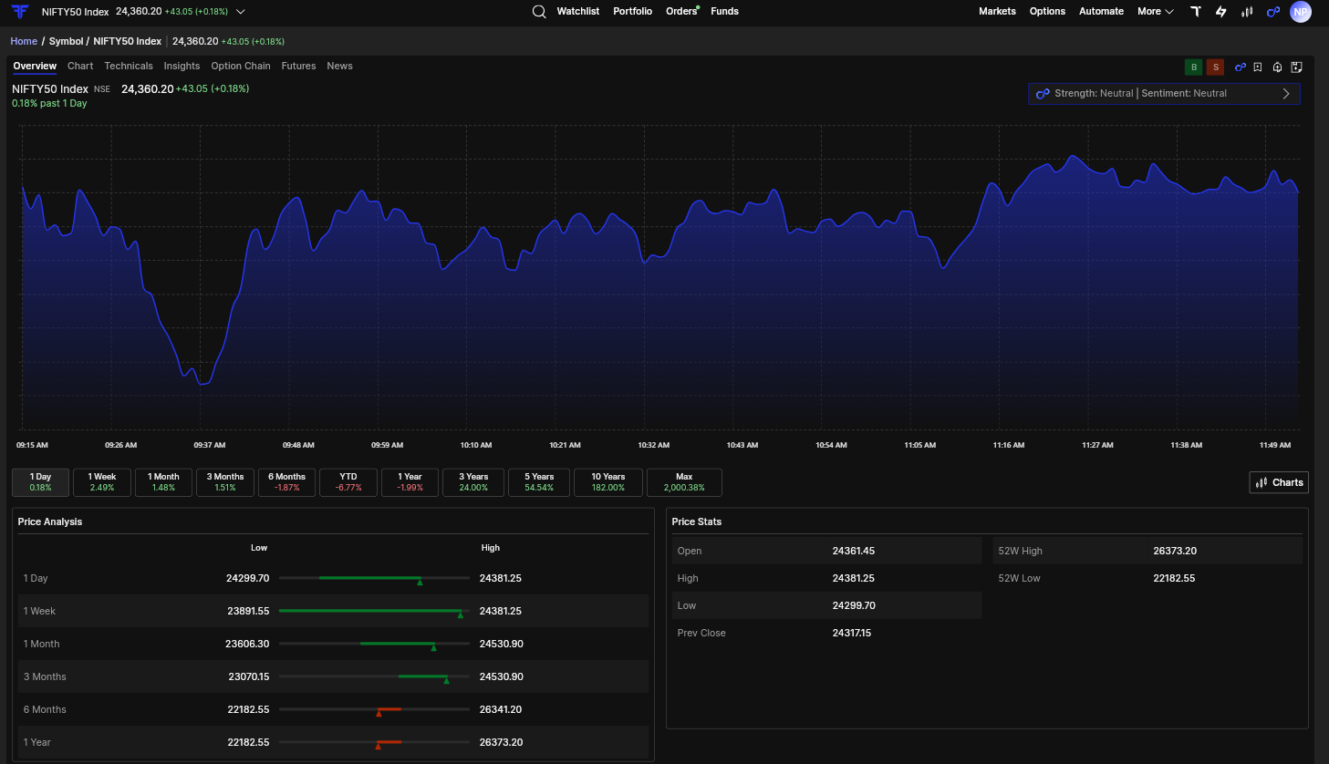The image size is (1329, 764).
Task: Click the lightning bolt icon in header
Action: click(1220, 12)
